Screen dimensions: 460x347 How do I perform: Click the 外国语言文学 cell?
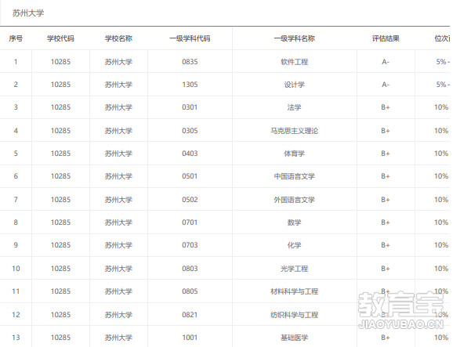click(294, 200)
